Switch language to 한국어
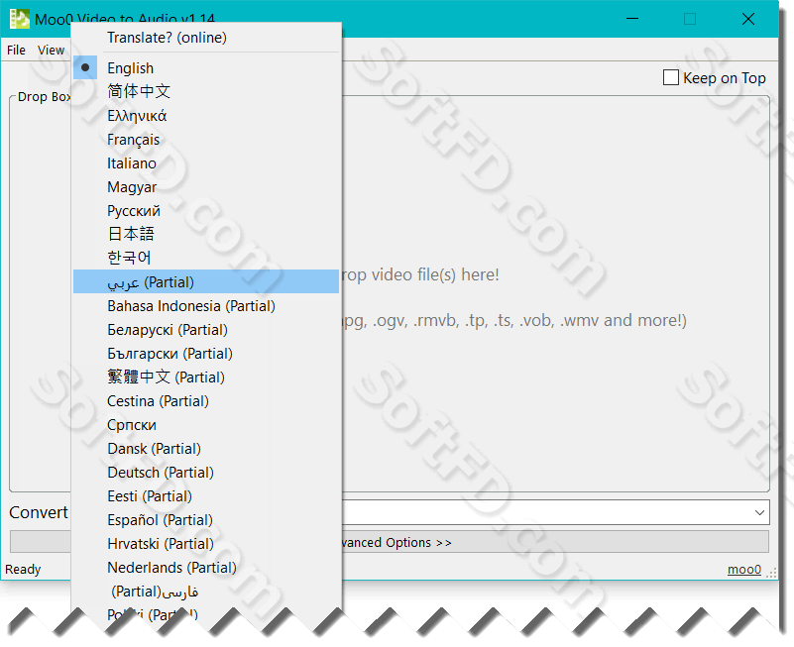The width and height of the screenshot is (794, 647). point(206,258)
